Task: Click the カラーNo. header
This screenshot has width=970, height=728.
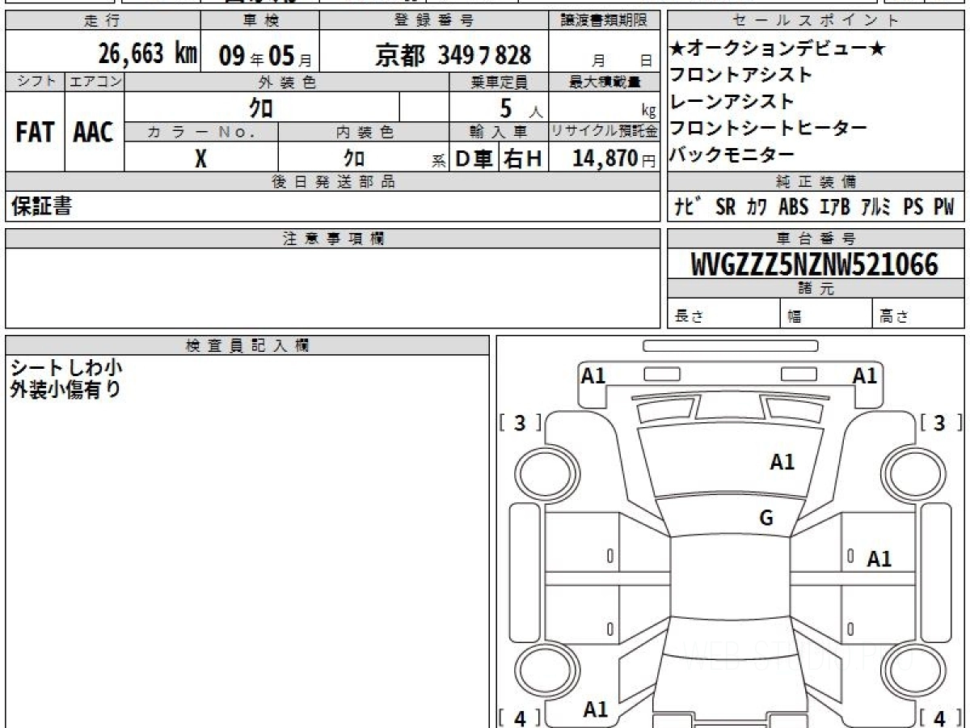Action: coord(202,133)
